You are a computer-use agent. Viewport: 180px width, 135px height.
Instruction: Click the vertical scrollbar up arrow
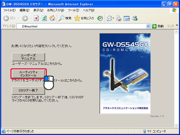click(x=176, y=32)
